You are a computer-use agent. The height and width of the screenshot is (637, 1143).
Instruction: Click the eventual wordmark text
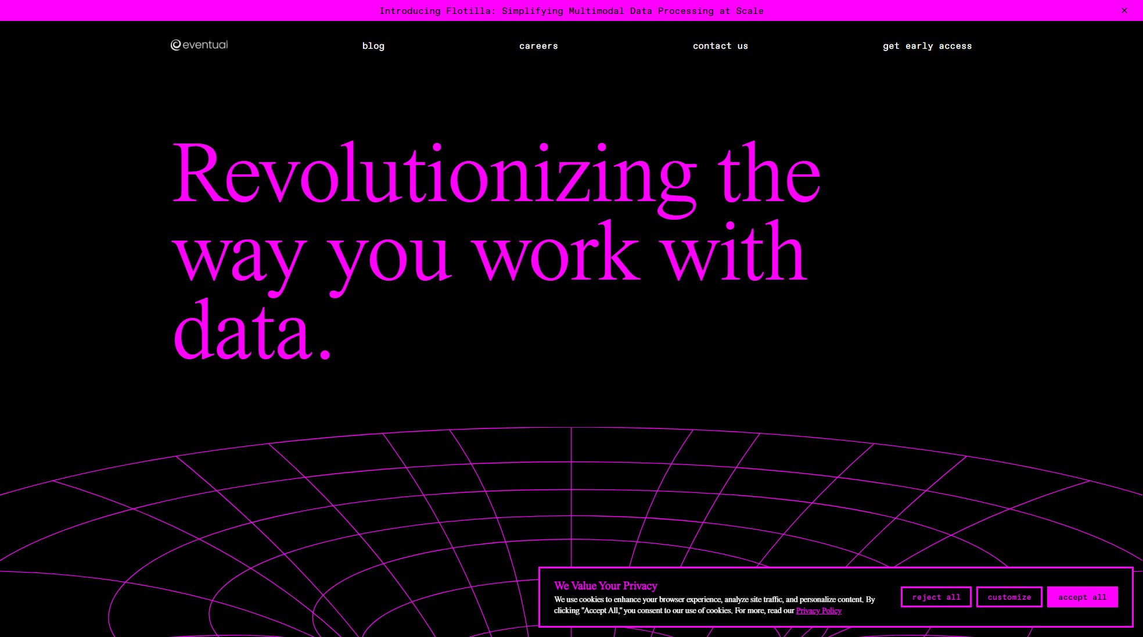click(205, 45)
